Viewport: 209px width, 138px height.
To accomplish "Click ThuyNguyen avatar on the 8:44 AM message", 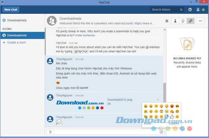I will [x=50, y=97].
